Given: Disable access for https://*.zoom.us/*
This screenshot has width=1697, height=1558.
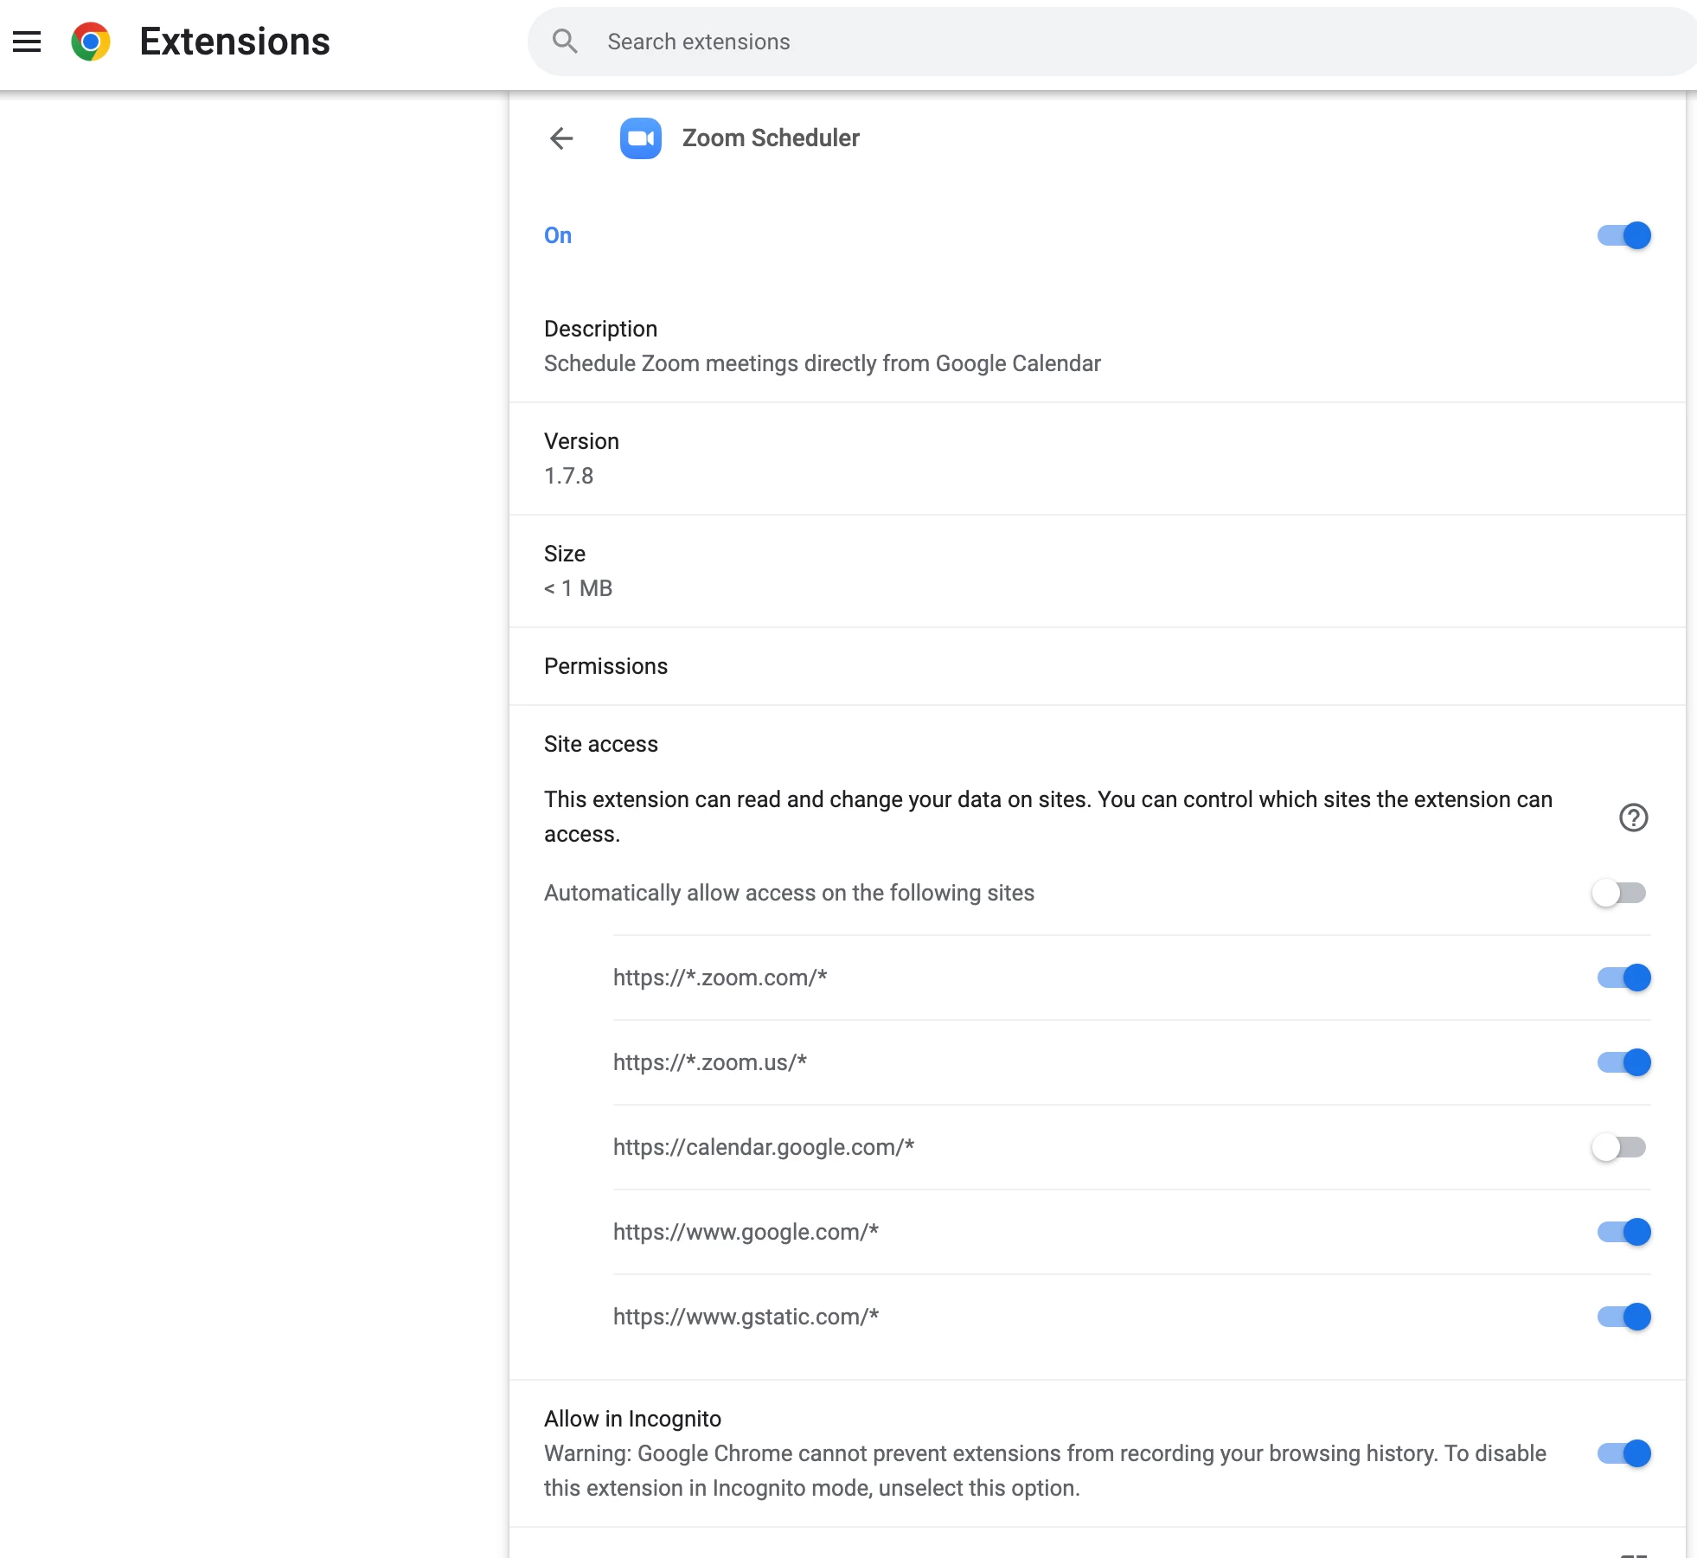Looking at the screenshot, I should pos(1623,1062).
